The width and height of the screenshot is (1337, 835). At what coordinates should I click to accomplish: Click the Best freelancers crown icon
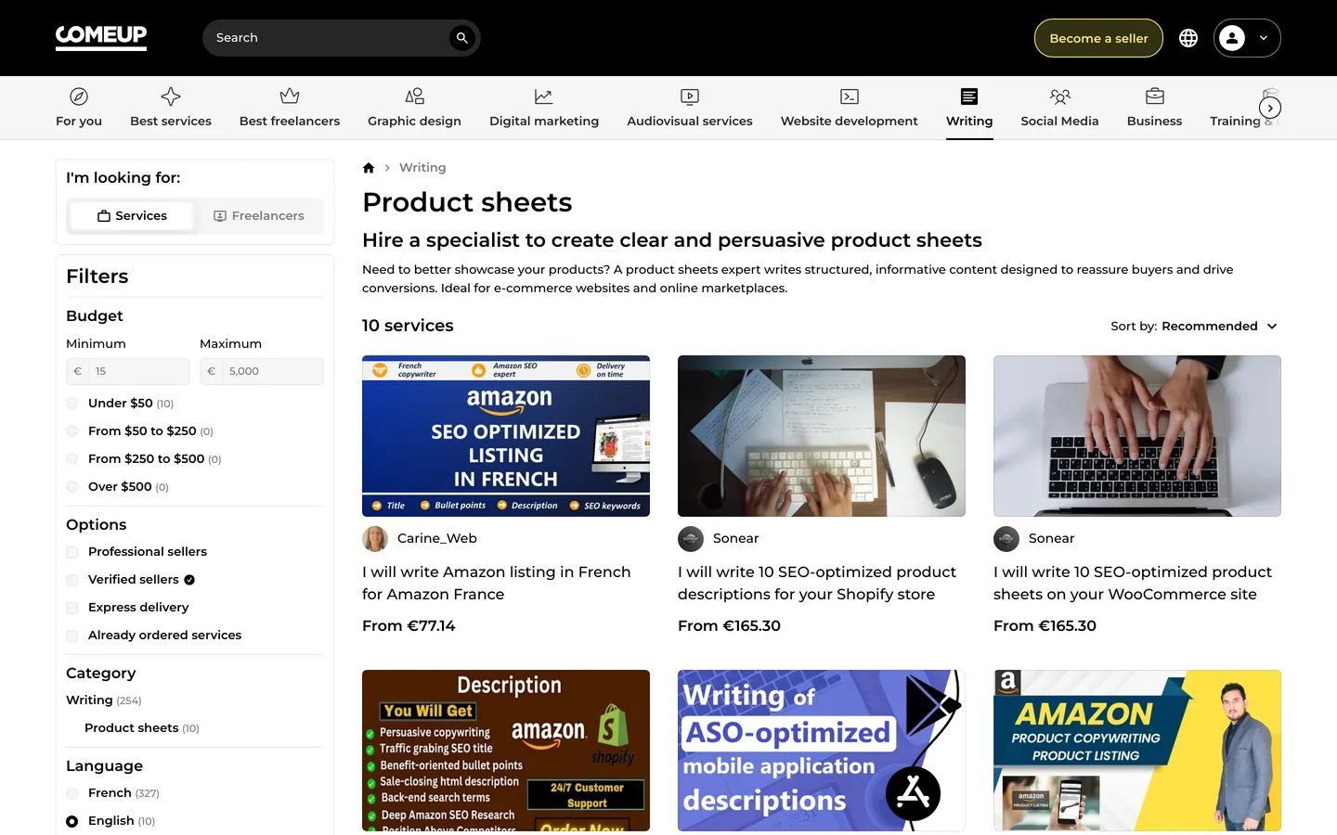(290, 96)
